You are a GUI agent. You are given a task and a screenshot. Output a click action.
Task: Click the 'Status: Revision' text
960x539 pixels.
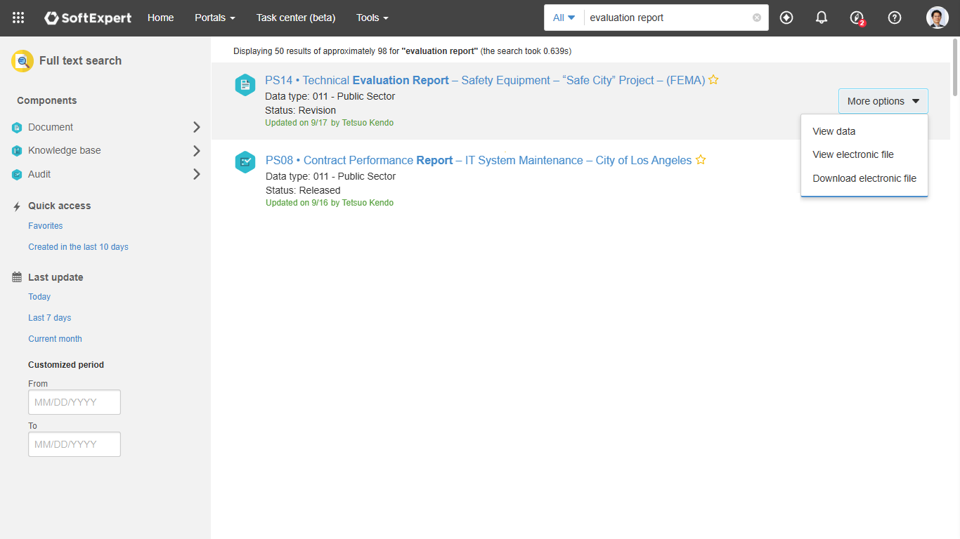click(x=301, y=110)
